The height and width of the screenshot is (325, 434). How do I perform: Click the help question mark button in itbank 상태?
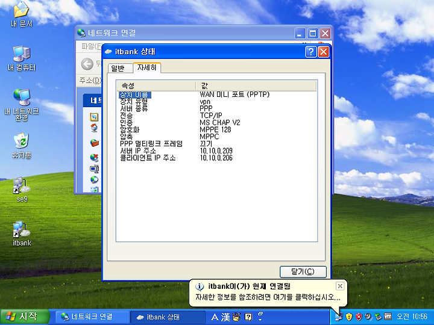click(311, 52)
